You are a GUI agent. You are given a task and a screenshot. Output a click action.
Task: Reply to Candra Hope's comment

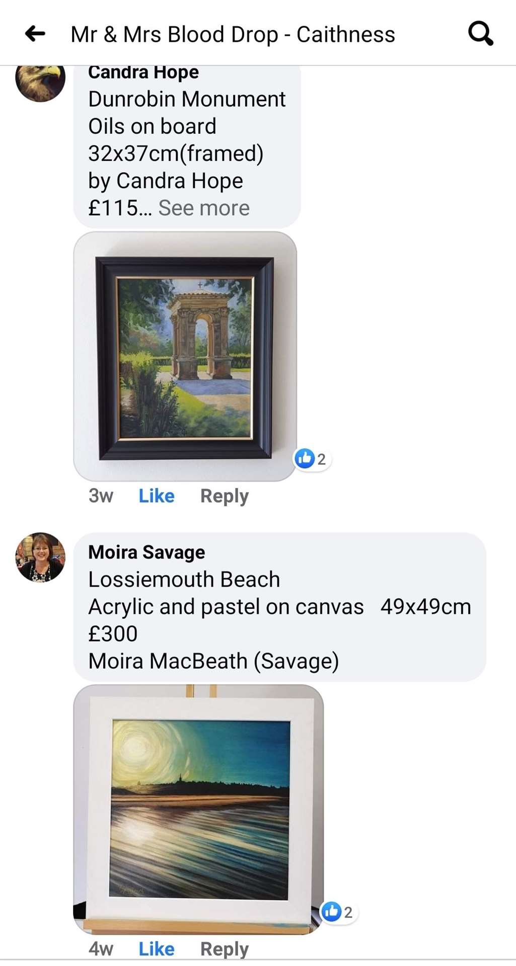click(225, 496)
